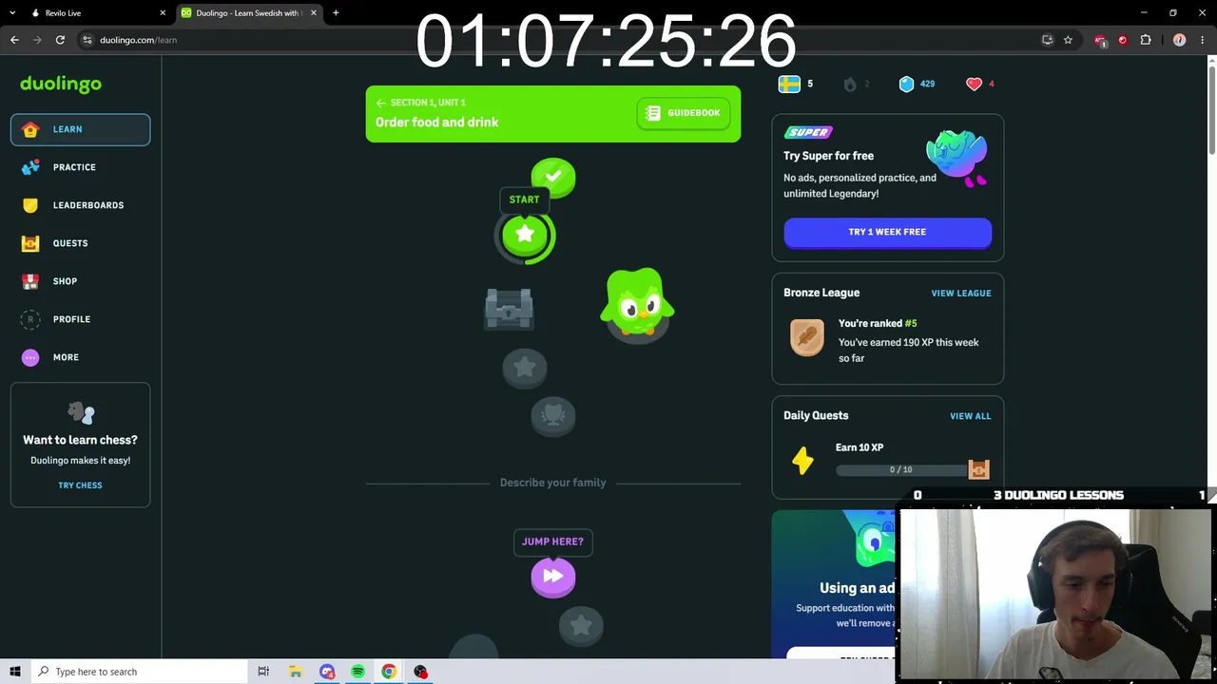Open the Windows Start menu
Screen dimensions: 1217x684
15,672
